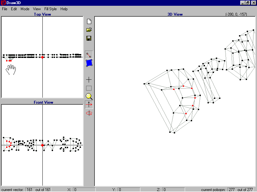257x192 pixels.
Task: Open the Fill Style menu
Action: coord(50,9)
